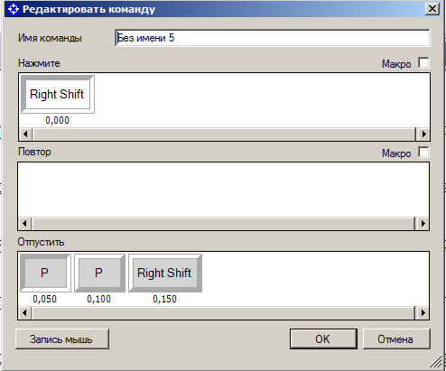Select Right Shift key in Отпустить list
Image resolution: width=446 pixels, height=371 pixels.
click(x=165, y=273)
